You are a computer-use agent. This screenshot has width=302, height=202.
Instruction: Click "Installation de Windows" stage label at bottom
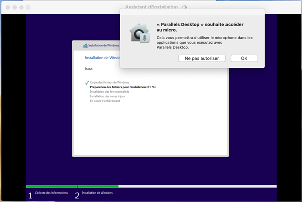pyautogui.click(x=97, y=193)
